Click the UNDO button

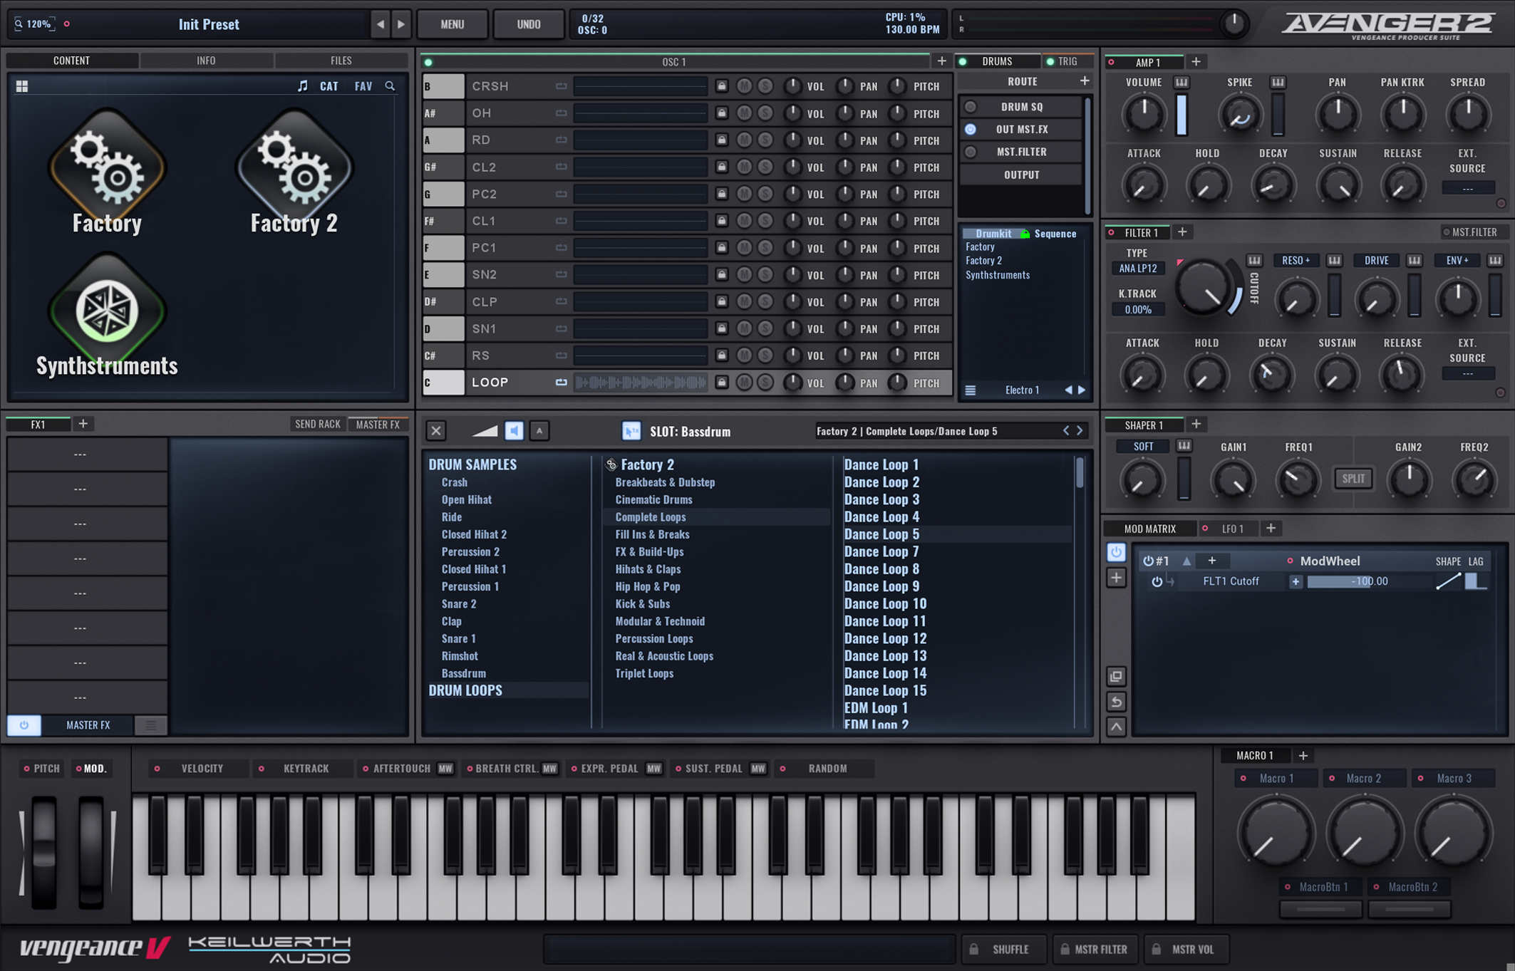[529, 24]
